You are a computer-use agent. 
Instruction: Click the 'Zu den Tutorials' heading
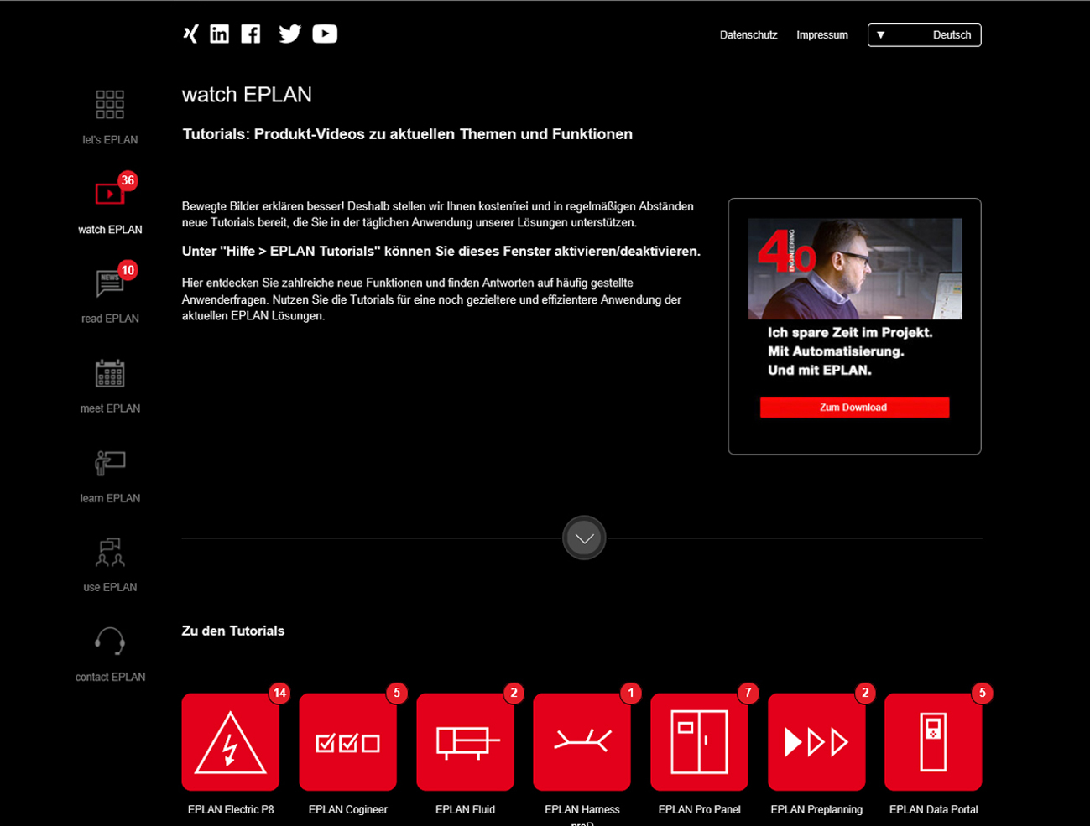coord(233,631)
